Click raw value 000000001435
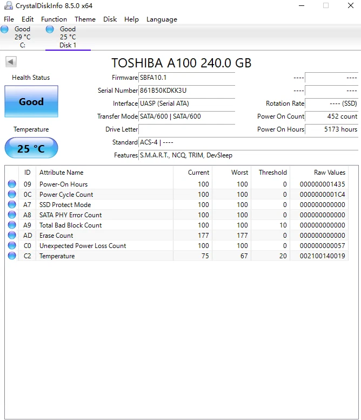 pos(322,184)
